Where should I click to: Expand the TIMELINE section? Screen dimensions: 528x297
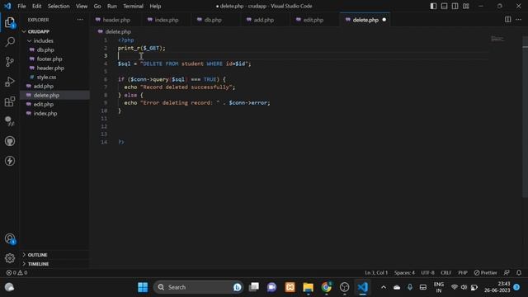click(x=38, y=264)
